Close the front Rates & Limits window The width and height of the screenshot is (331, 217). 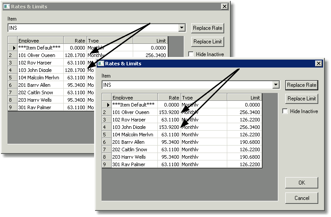(318, 64)
